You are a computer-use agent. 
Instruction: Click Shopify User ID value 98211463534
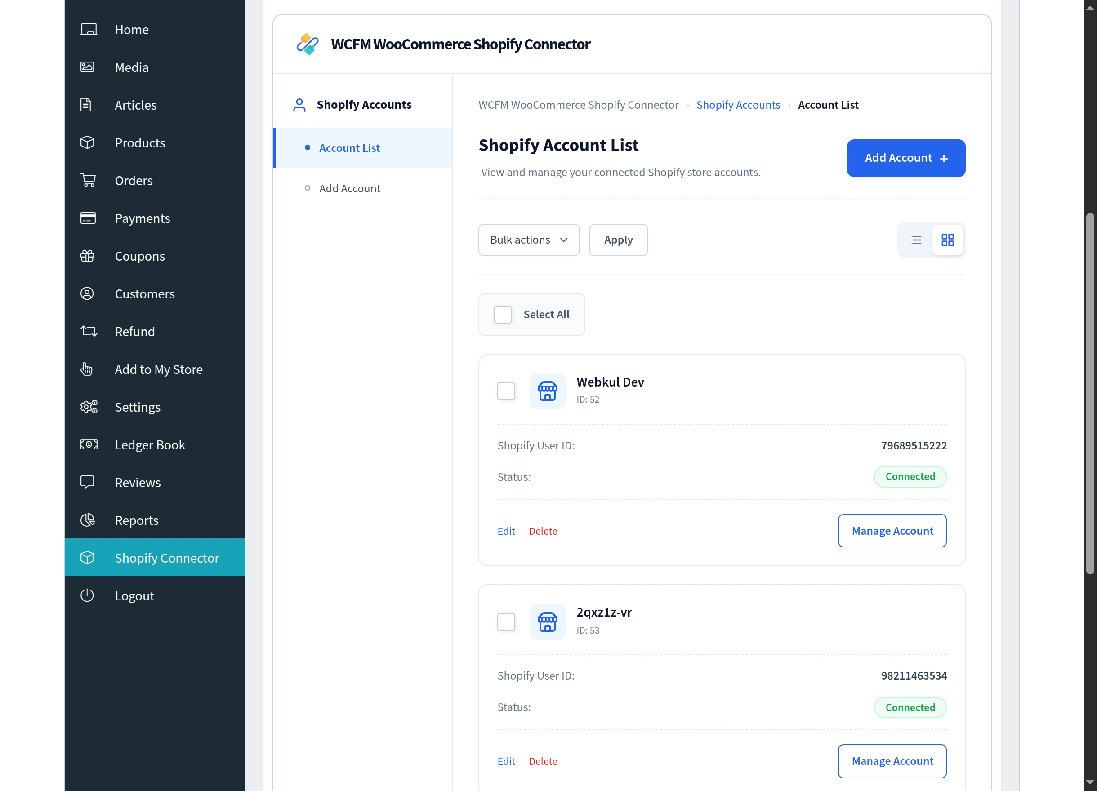pyautogui.click(x=914, y=675)
